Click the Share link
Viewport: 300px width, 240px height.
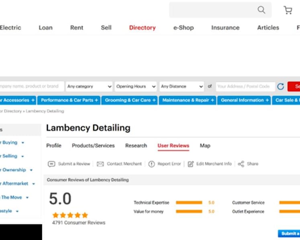(x=253, y=164)
